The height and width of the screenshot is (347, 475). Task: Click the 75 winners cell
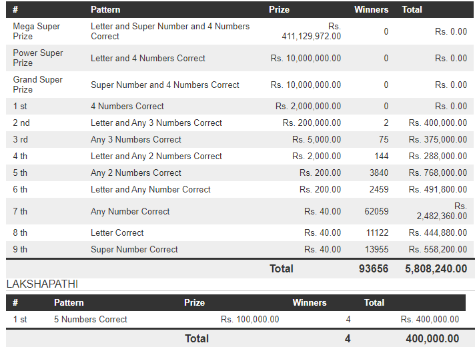383,139
